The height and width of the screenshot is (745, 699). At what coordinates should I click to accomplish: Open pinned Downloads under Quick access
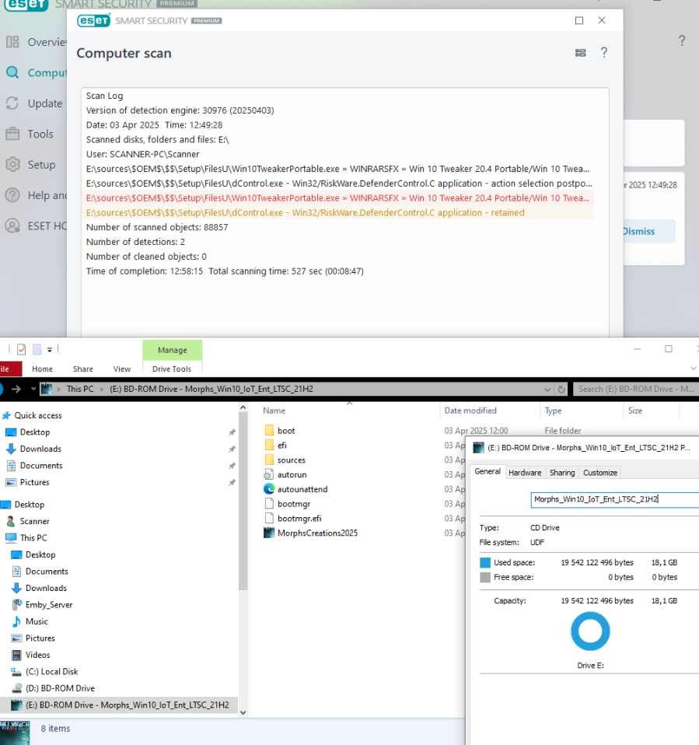pyautogui.click(x=40, y=449)
